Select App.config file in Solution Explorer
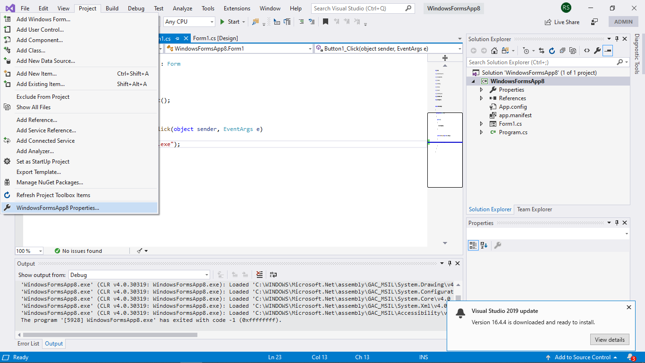 point(513,107)
